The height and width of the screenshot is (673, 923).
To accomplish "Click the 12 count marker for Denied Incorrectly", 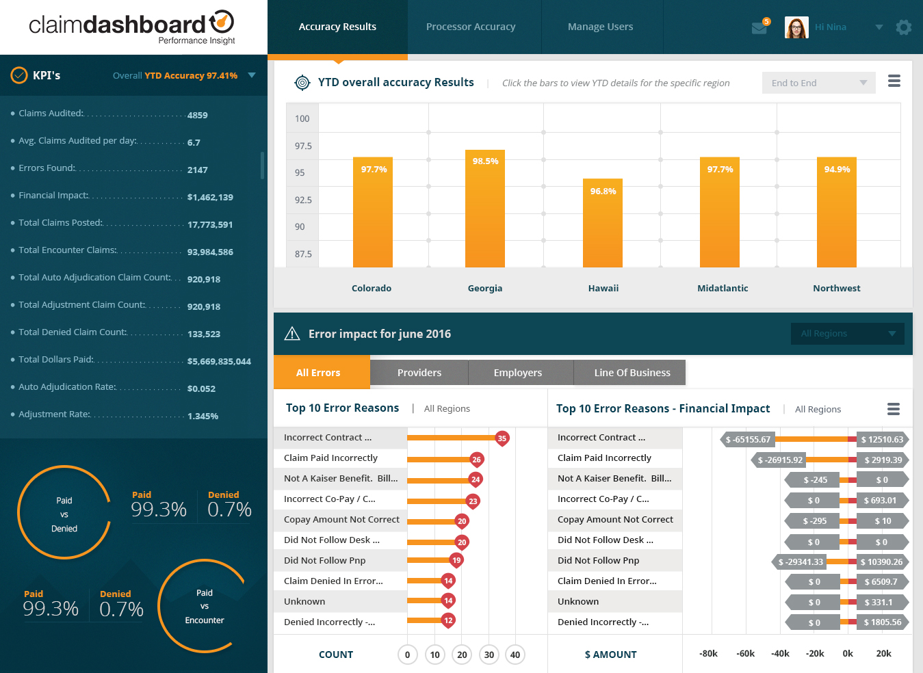I will click(x=448, y=620).
